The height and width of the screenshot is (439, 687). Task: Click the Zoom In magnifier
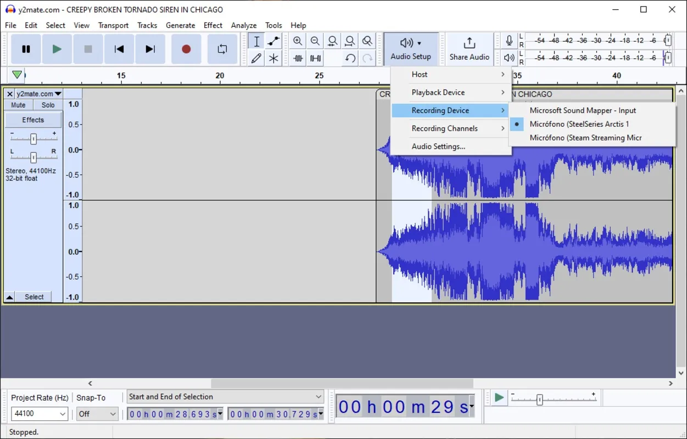point(298,41)
